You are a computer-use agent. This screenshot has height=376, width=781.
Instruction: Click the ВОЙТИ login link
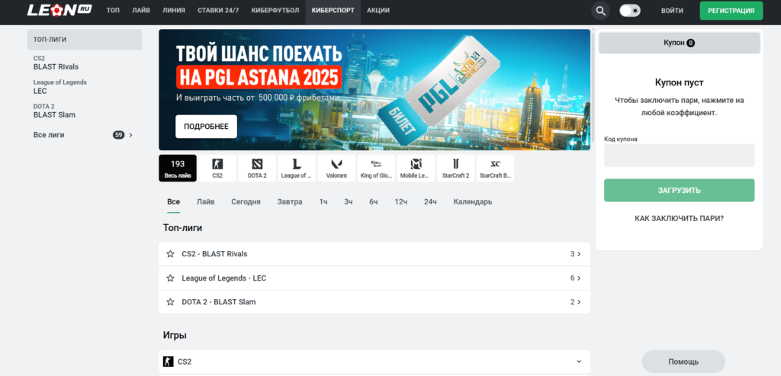pyautogui.click(x=672, y=11)
